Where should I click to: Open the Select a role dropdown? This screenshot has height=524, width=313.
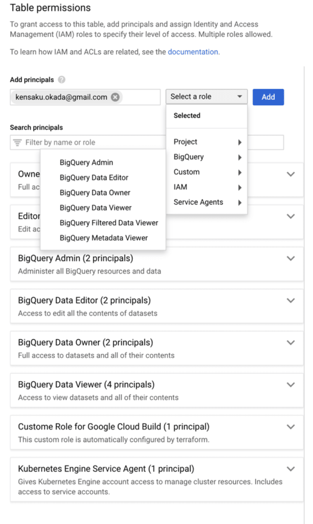(207, 97)
